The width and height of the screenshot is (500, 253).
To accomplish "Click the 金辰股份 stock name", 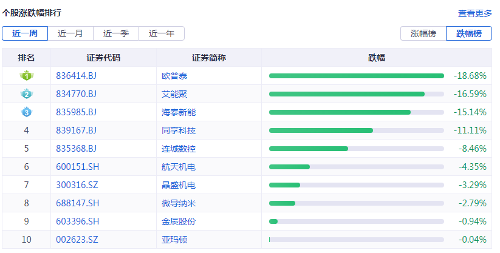I will 179,221.
